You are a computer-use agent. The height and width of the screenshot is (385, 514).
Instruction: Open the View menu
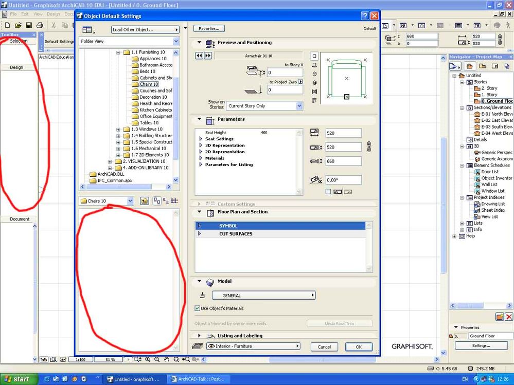point(38,14)
